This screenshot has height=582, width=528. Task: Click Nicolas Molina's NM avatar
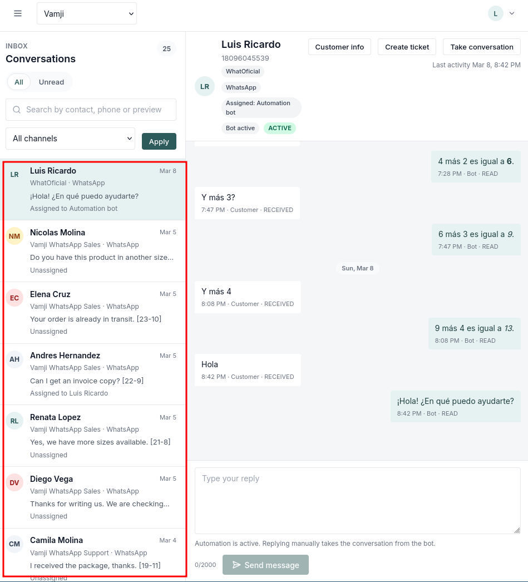point(14,236)
